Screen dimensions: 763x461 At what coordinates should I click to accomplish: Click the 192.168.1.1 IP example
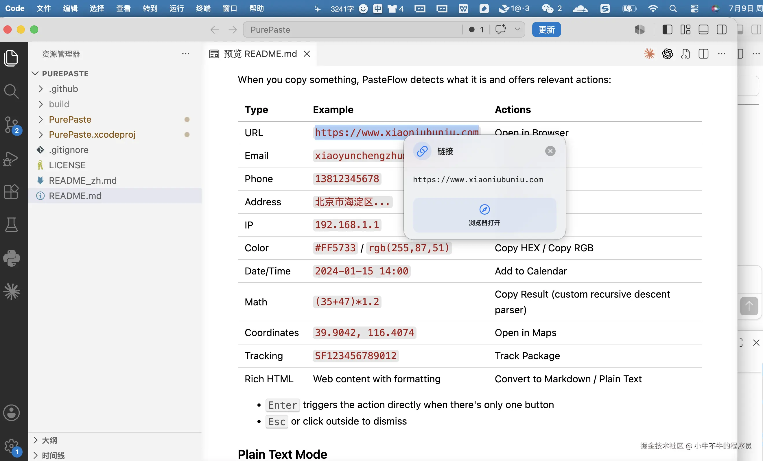pos(347,225)
